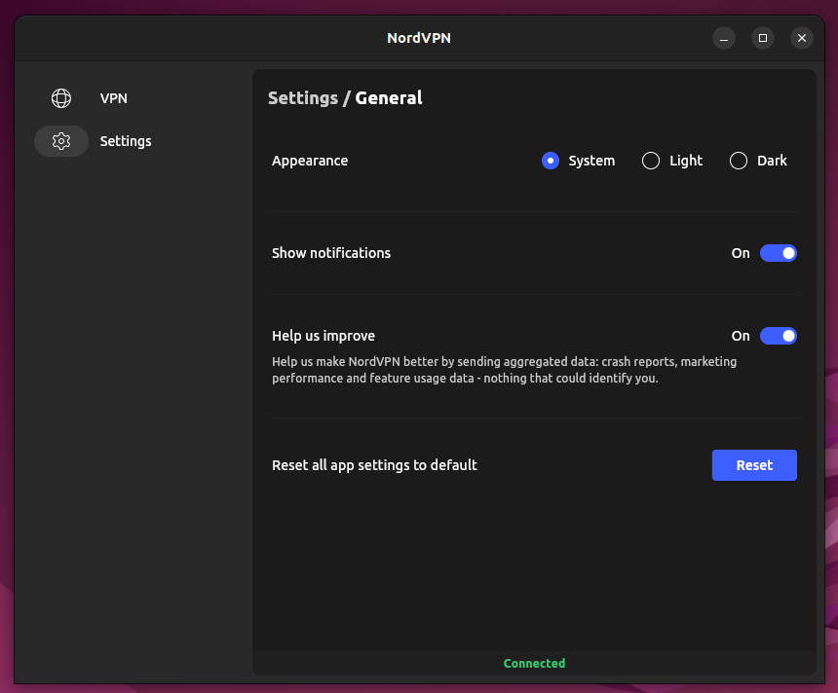Turn off the Show notifications switch
Image resolution: width=838 pixels, height=693 pixels.
(779, 253)
